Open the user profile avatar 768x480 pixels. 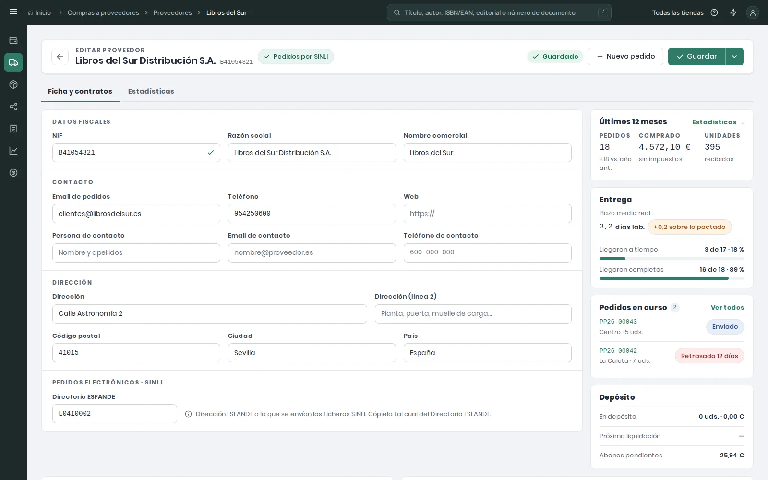coord(753,12)
